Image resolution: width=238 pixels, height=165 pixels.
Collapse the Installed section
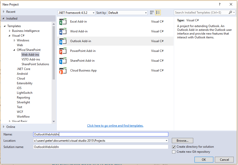point(4,19)
